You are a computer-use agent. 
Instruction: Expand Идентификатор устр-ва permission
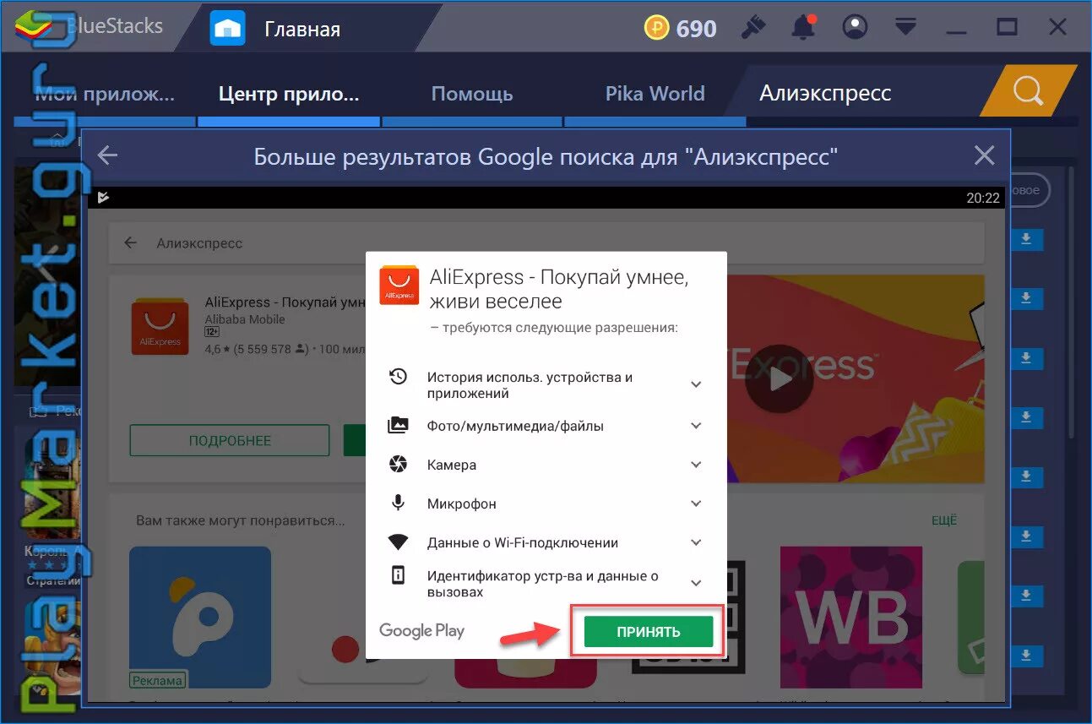[696, 583]
